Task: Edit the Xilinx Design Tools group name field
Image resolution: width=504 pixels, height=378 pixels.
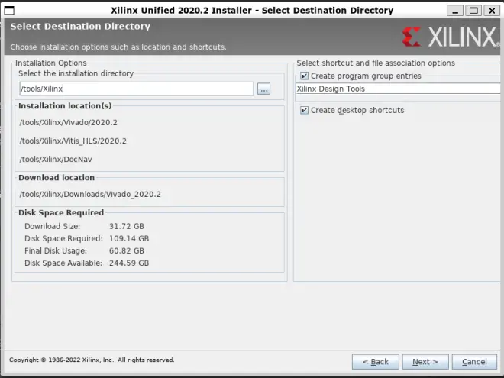Action: 398,89
